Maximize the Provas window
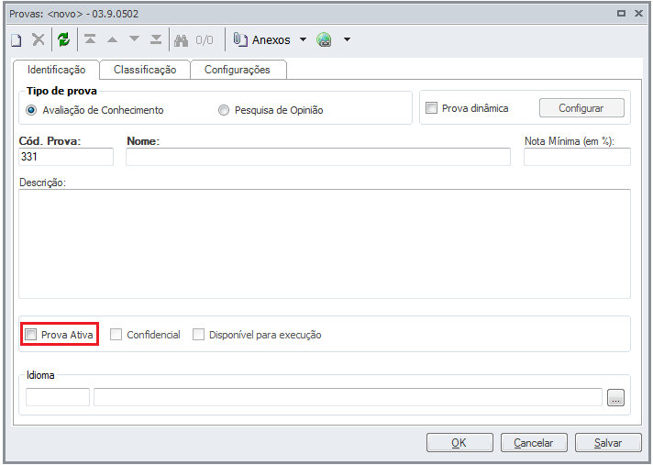653x465 pixels. pos(621,14)
